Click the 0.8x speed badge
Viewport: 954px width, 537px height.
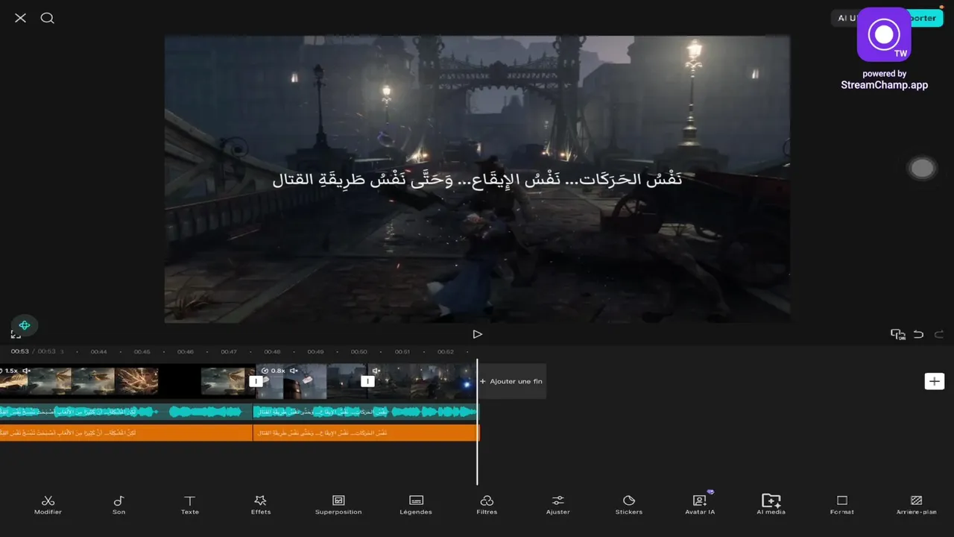pyautogui.click(x=273, y=371)
